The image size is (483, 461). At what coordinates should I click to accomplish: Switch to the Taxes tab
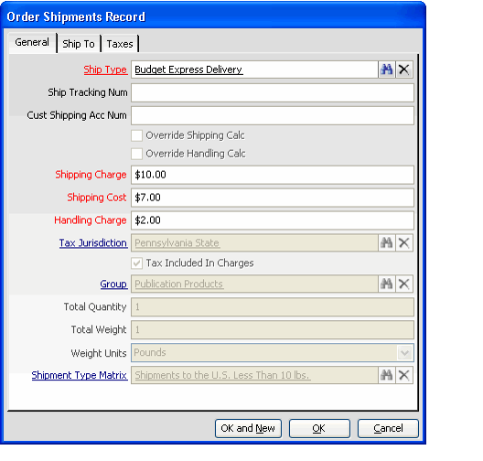coord(120,44)
